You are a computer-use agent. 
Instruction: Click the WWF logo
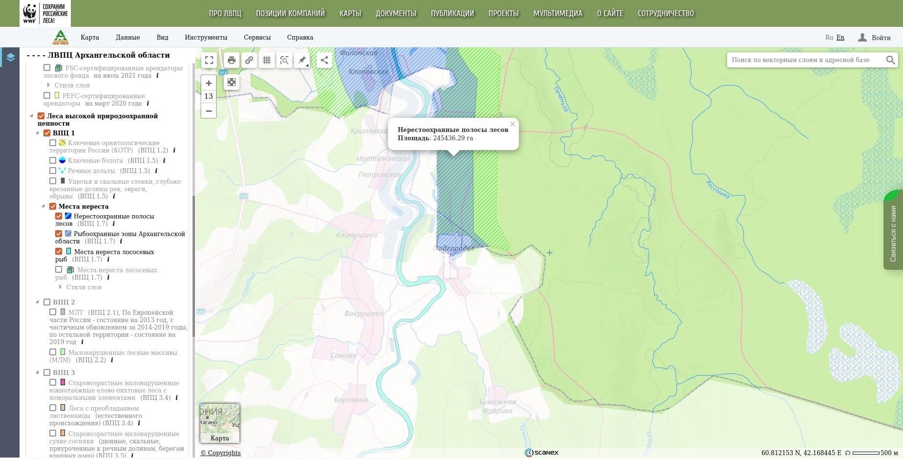(45, 13)
